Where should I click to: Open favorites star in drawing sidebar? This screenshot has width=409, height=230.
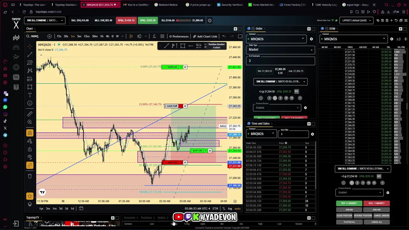click(x=30, y=196)
